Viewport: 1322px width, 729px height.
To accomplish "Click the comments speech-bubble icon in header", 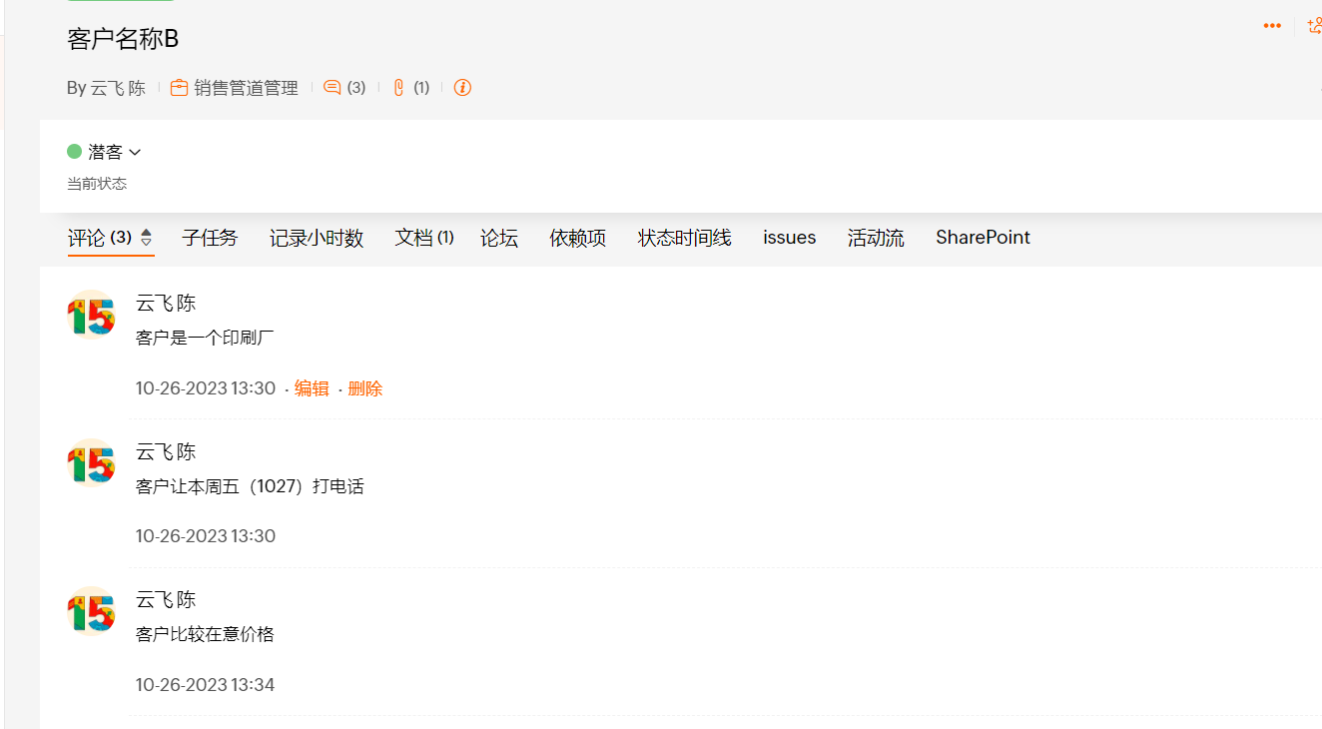I will (332, 88).
